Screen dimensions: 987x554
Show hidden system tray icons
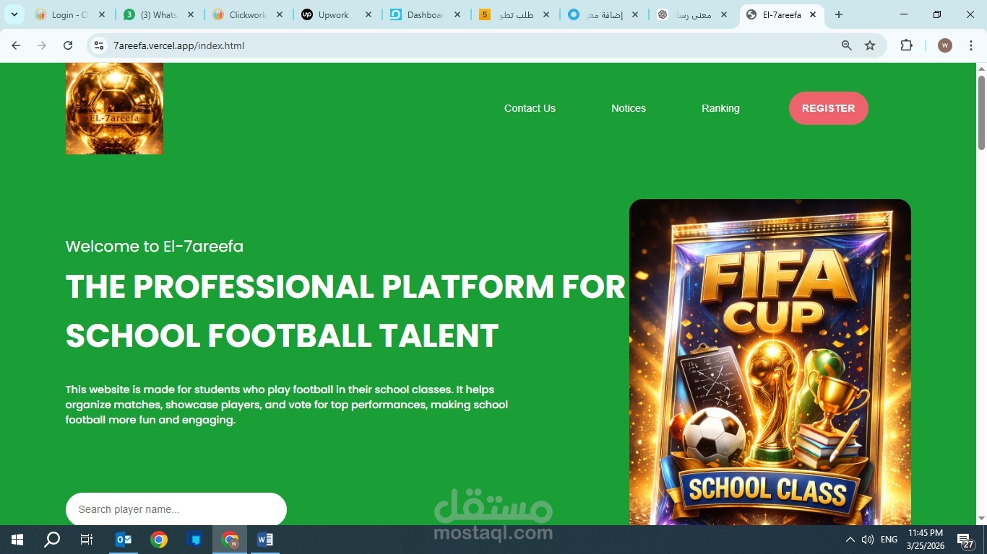850,540
